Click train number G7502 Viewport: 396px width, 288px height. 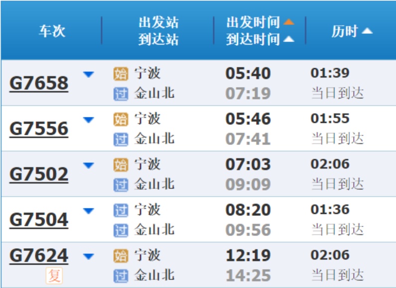(39, 174)
